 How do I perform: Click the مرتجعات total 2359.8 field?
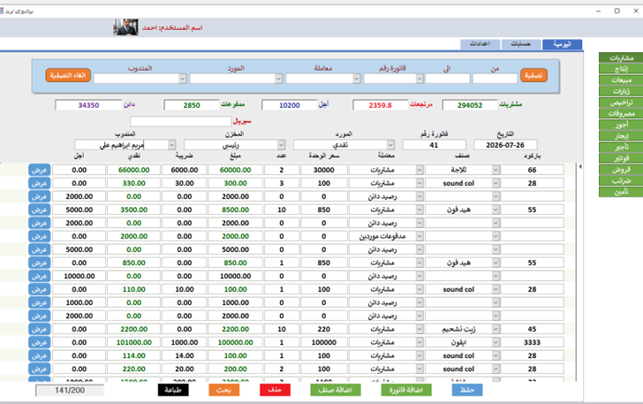pos(380,105)
